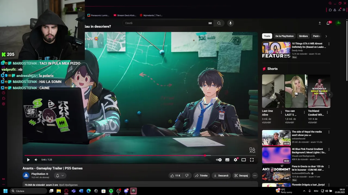This screenshot has width=348, height=195.
Task: Open options for the 10 Things GTA 6 video
Action: [x=329, y=44]
